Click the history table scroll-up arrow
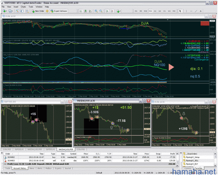Screen dimensions: 218x175 [177, 154]
